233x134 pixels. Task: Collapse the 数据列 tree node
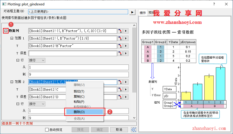tap(5, 31)
